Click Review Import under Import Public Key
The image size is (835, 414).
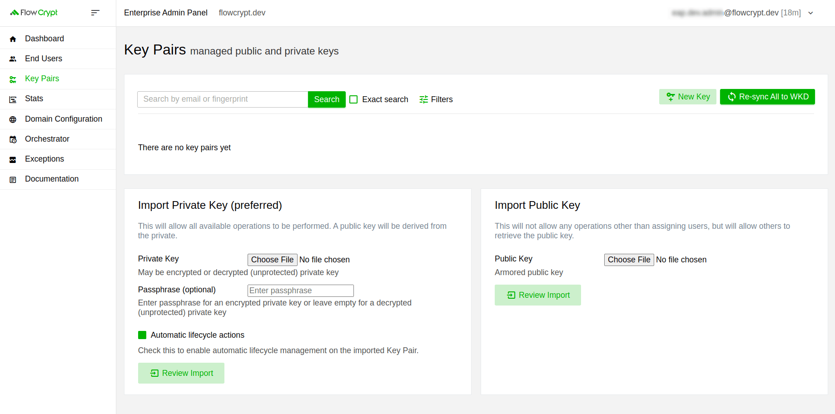coord(538,295)
